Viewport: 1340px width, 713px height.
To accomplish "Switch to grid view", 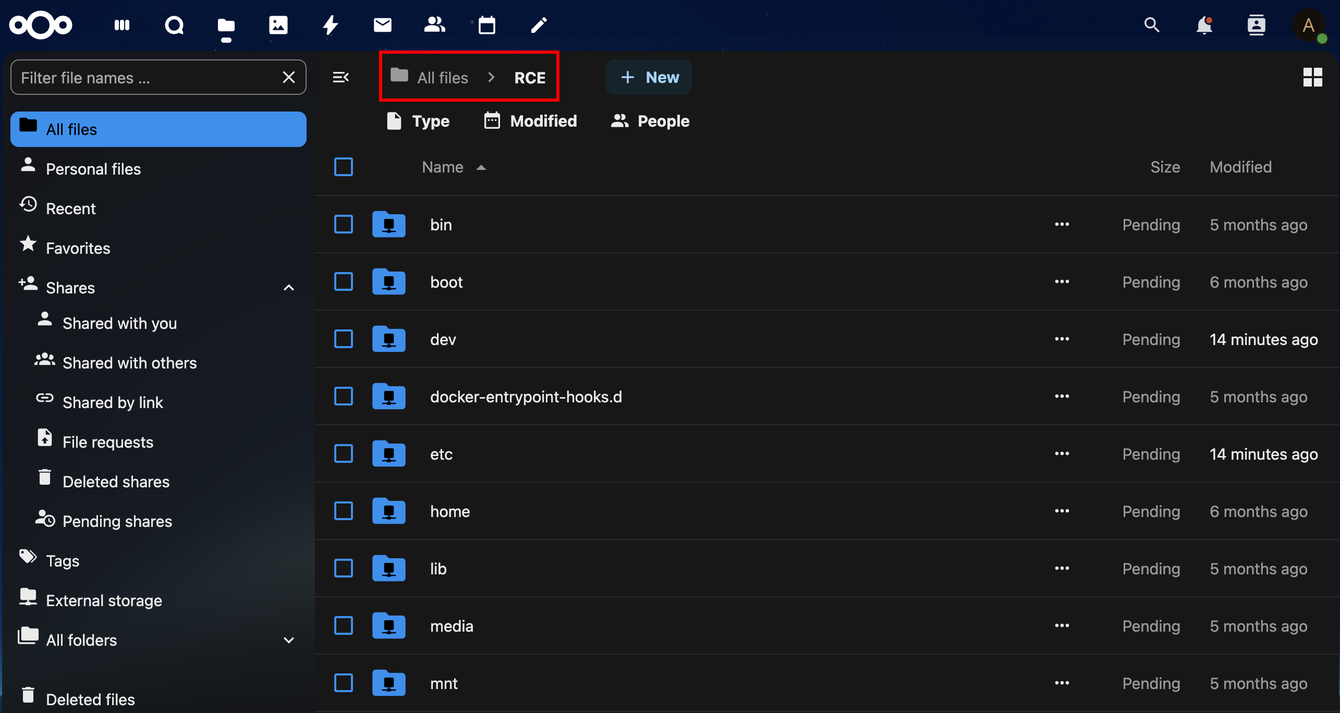I will coord(1313,77).
